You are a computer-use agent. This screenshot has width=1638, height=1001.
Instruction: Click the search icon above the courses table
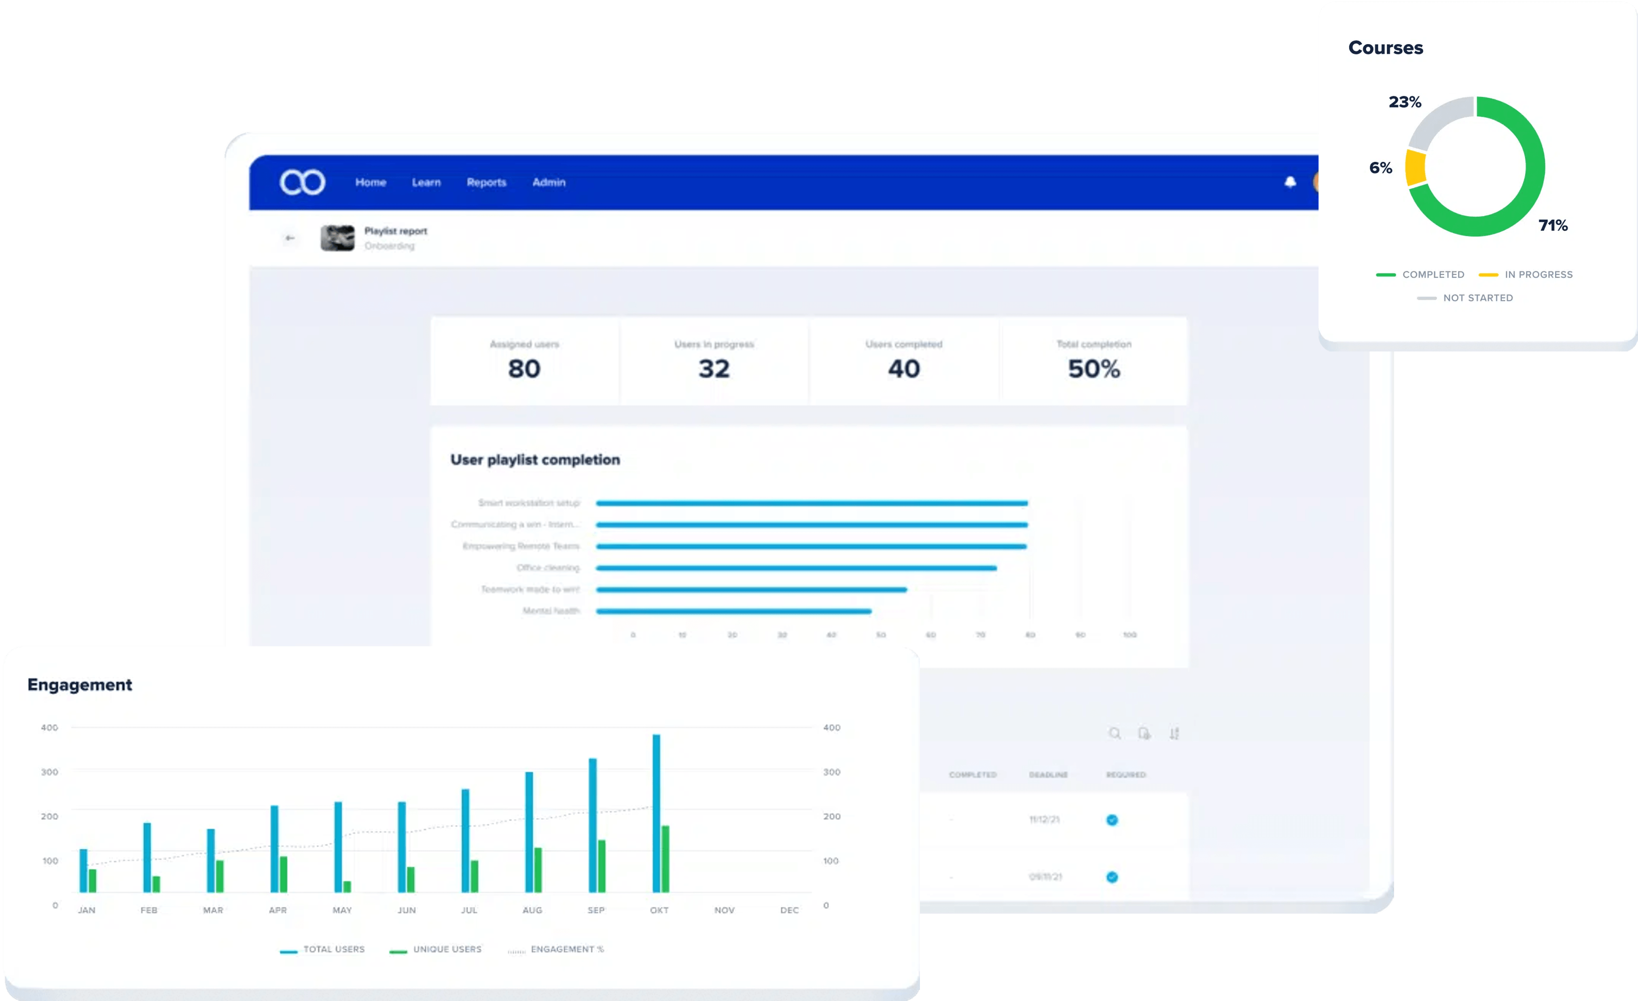1113,733
